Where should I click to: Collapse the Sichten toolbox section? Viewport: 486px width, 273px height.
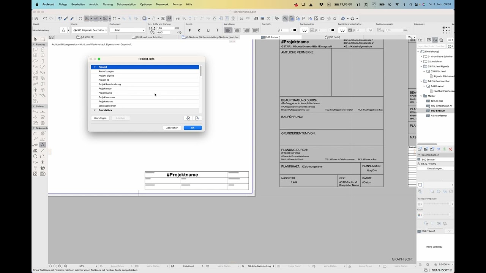pyautogui.click(x=34, y=107)
